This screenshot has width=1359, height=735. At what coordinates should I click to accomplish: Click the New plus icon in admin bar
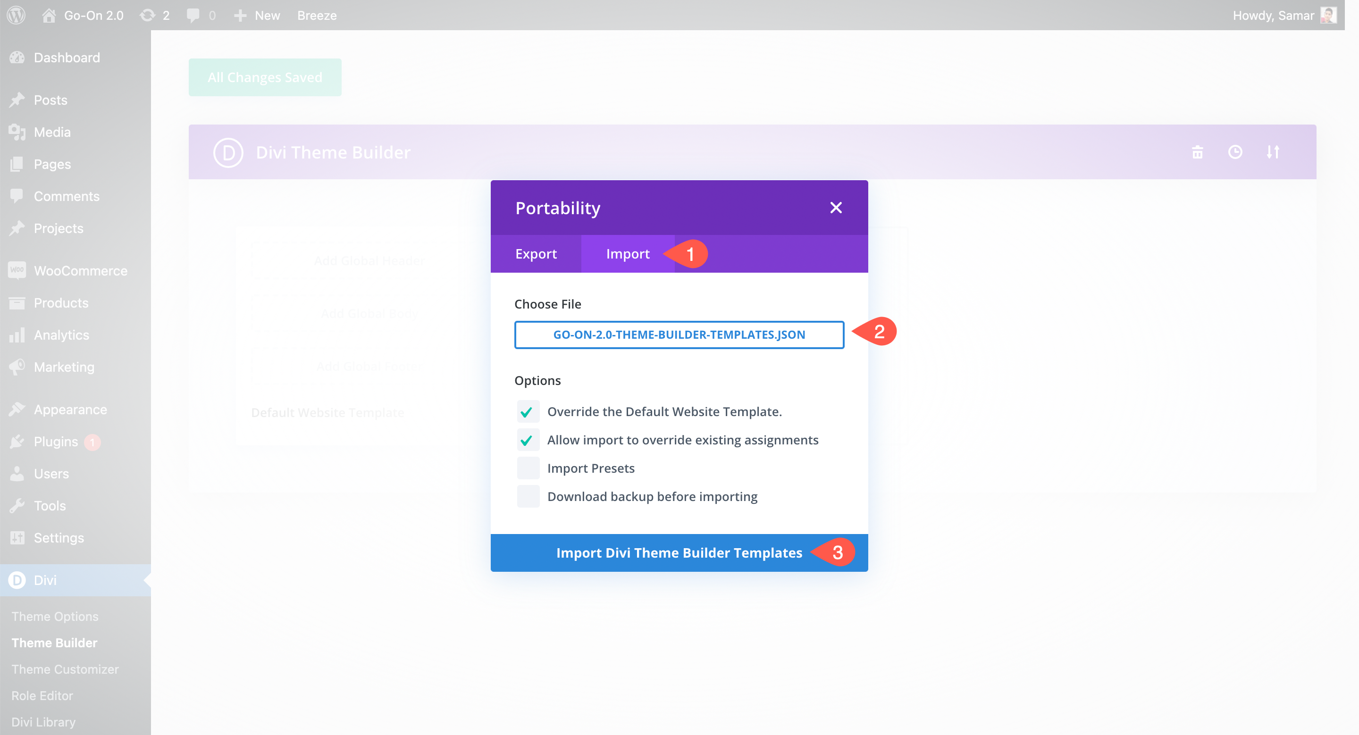click(x=240, y=15)
